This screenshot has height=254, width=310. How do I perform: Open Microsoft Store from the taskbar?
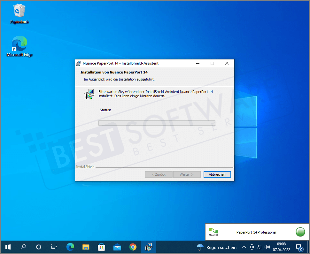(101, 247)
